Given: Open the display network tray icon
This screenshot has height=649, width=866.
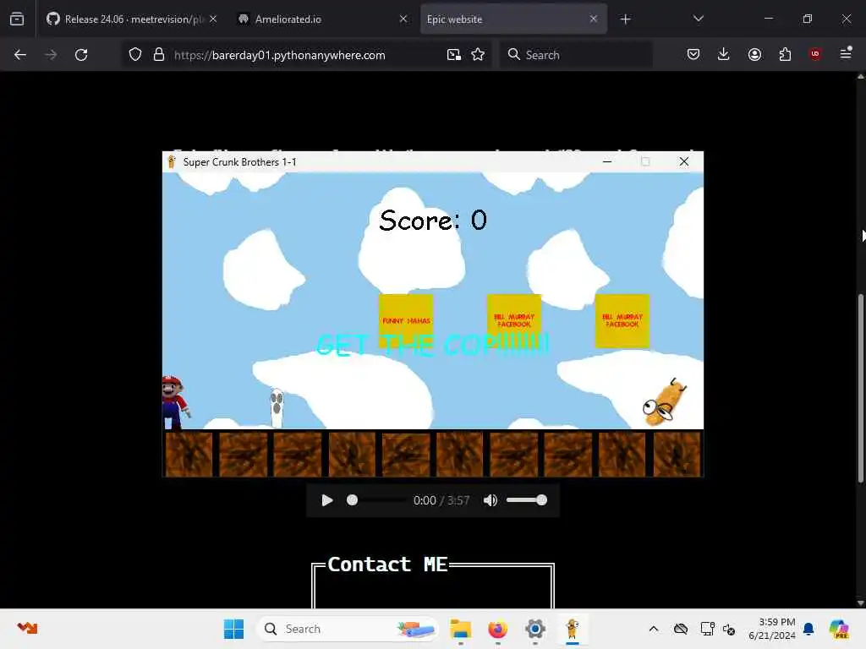Looking at the screenshot, I should click(707, 629).
